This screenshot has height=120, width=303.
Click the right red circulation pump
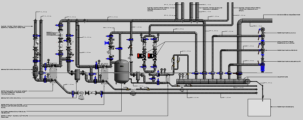pyautogui.click(x=150, y=56)
